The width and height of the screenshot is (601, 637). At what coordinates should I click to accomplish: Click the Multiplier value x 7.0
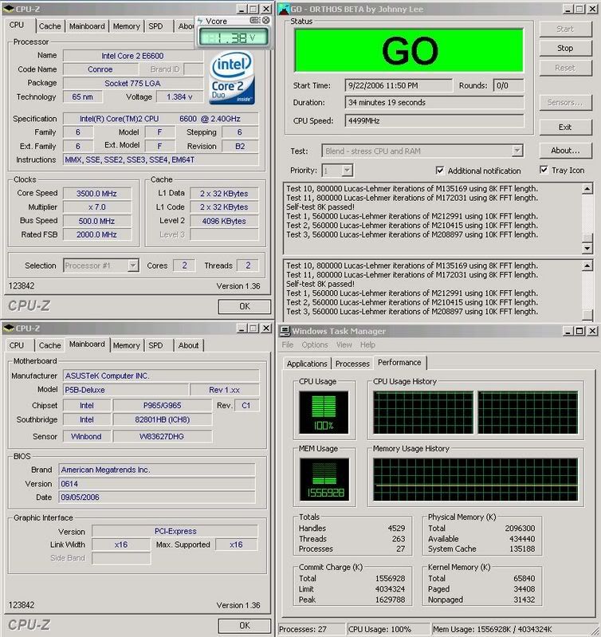pyautogui.click(x=96, y=207)
